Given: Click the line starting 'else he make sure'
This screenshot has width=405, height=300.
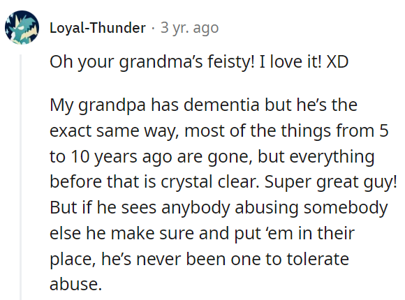Looking at the screenshot, I should click(202, 234).
